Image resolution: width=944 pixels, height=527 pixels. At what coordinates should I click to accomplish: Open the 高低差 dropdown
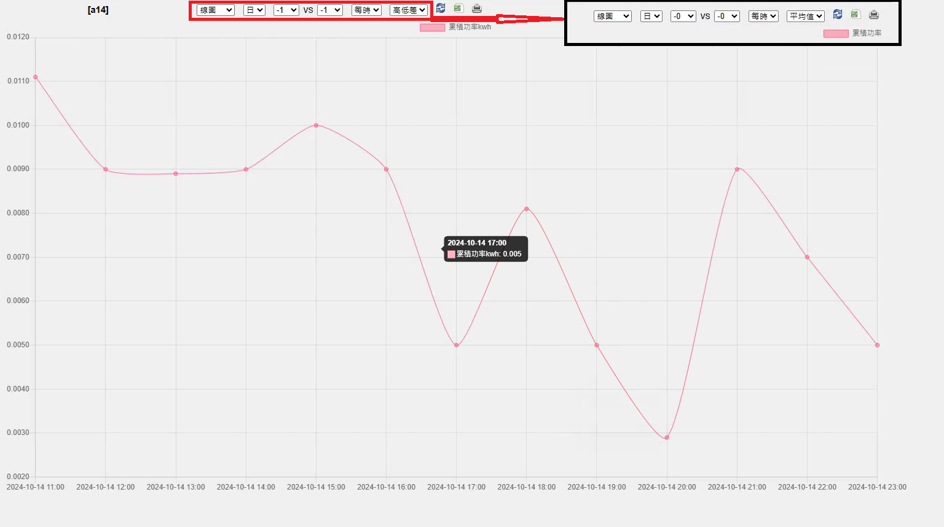(409, 10)
